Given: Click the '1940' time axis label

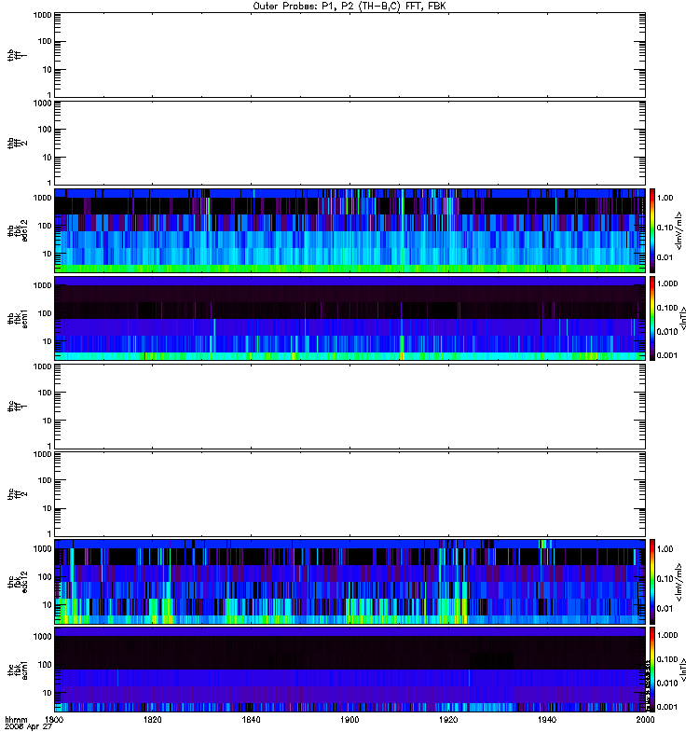Looking at the screenshot, I should [x=547, y=719].
